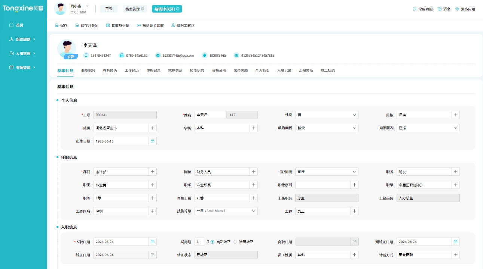
Task: Close the 档案管理 tab
Action: click(x=143, y=9)
